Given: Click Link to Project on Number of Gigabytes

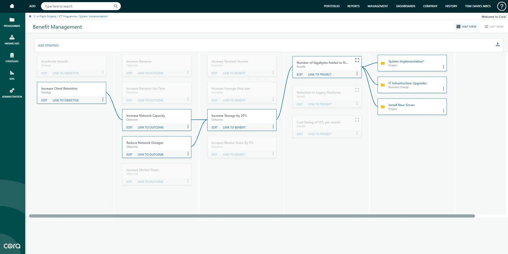Looking at the screenshot, I should (320, 74).
